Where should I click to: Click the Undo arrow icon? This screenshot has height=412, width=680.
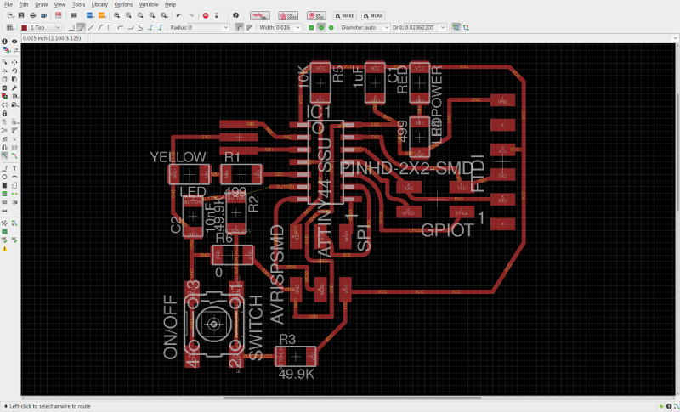(x=179, y=15)
